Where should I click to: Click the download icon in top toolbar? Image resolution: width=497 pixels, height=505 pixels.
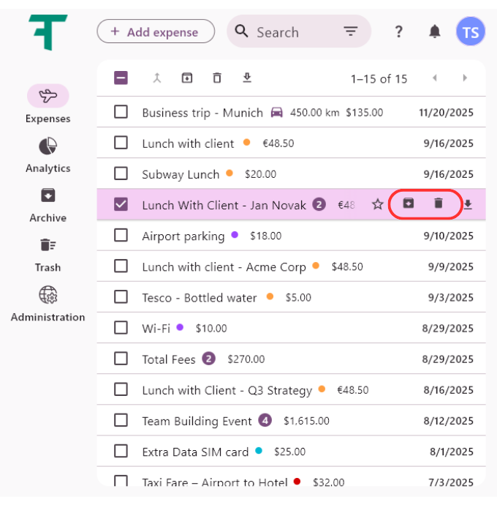247,78
